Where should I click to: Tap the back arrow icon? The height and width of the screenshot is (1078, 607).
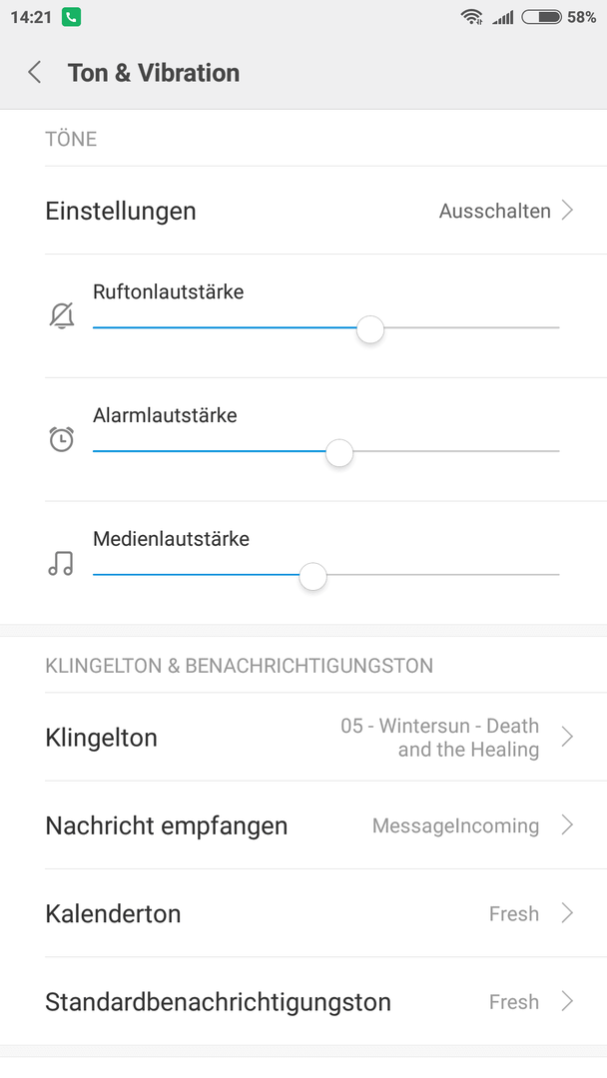[x=34, y=72]
